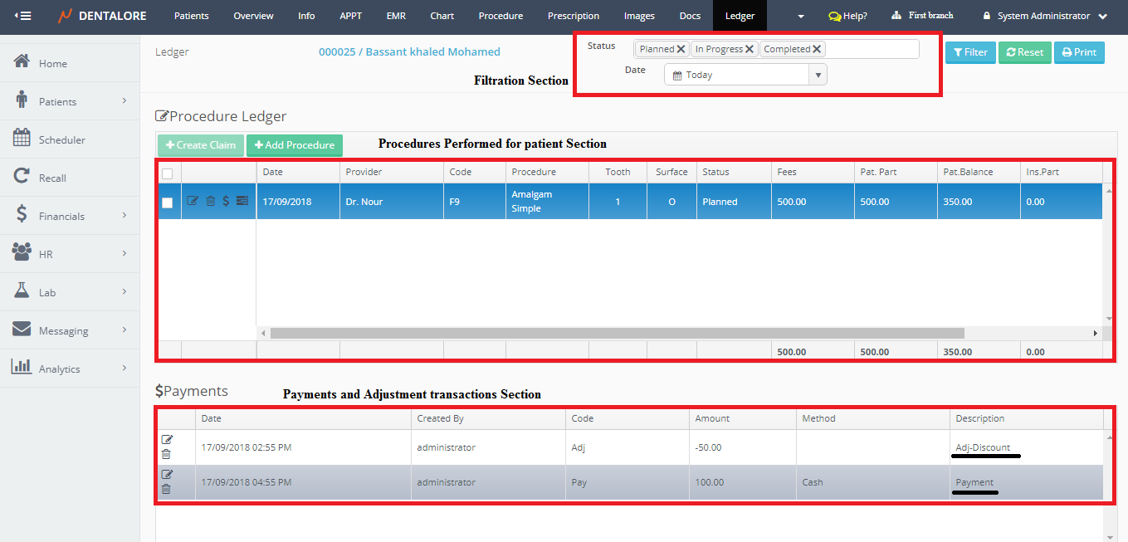Switch to the Prescription tab
This screenshot has width=1128, height=542.
[573, 16]
